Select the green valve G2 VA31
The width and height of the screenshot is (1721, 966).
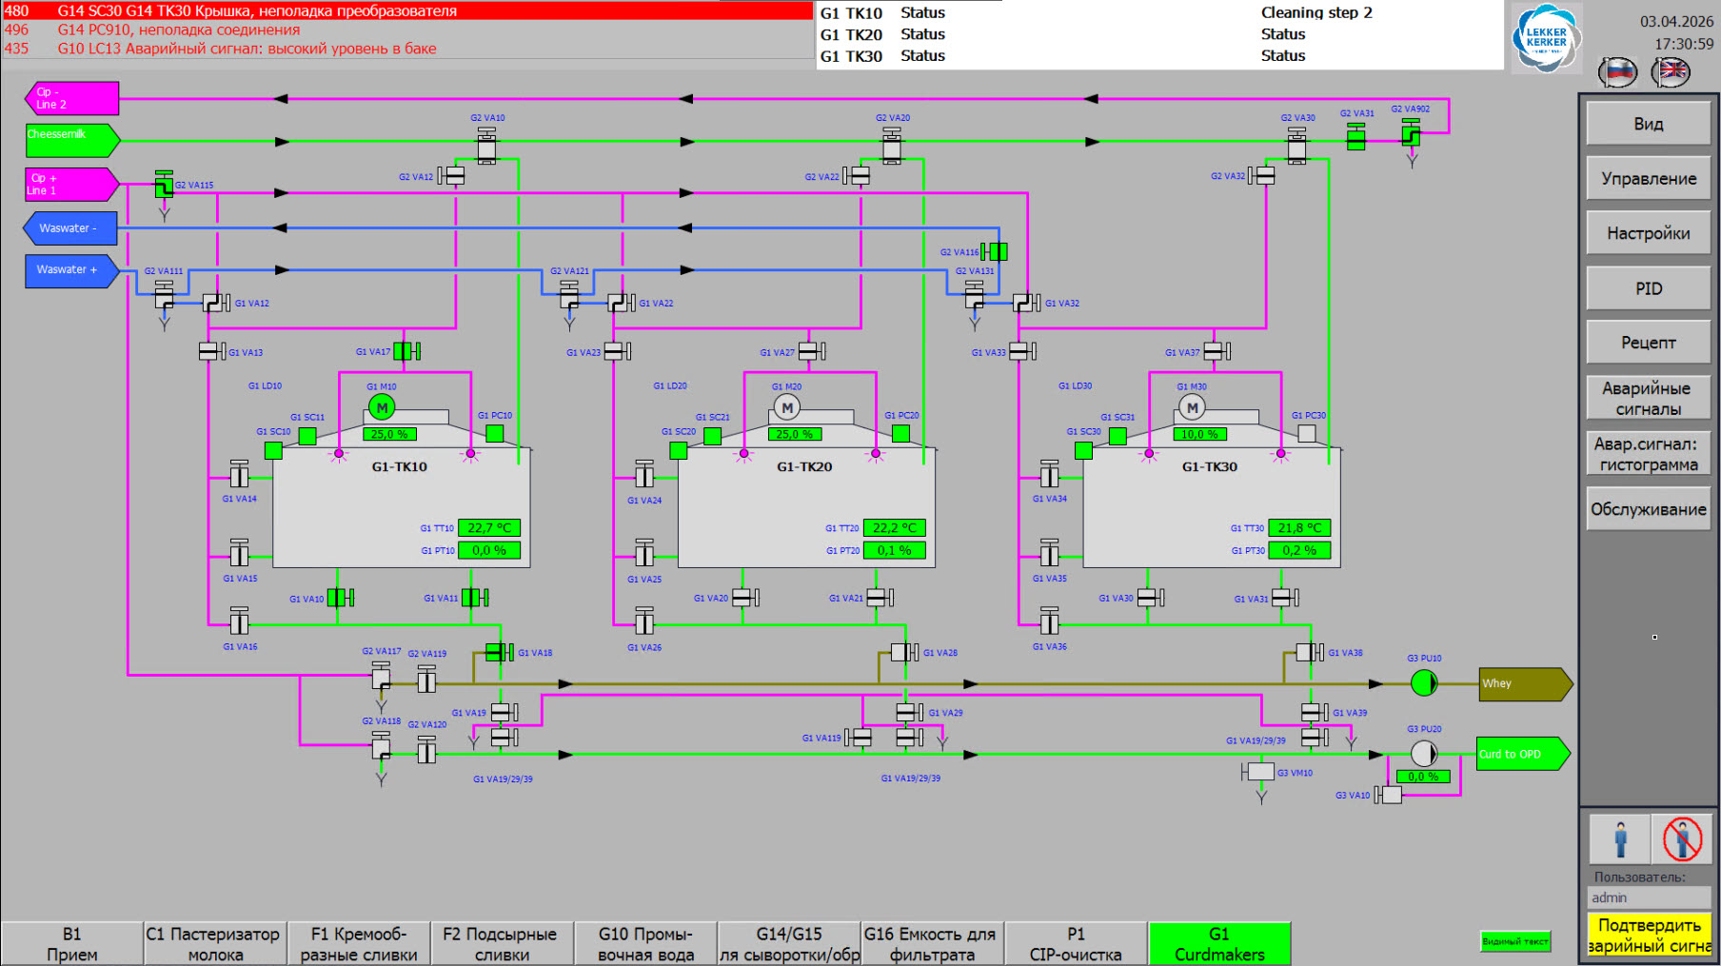click(x=1356, y=138)
